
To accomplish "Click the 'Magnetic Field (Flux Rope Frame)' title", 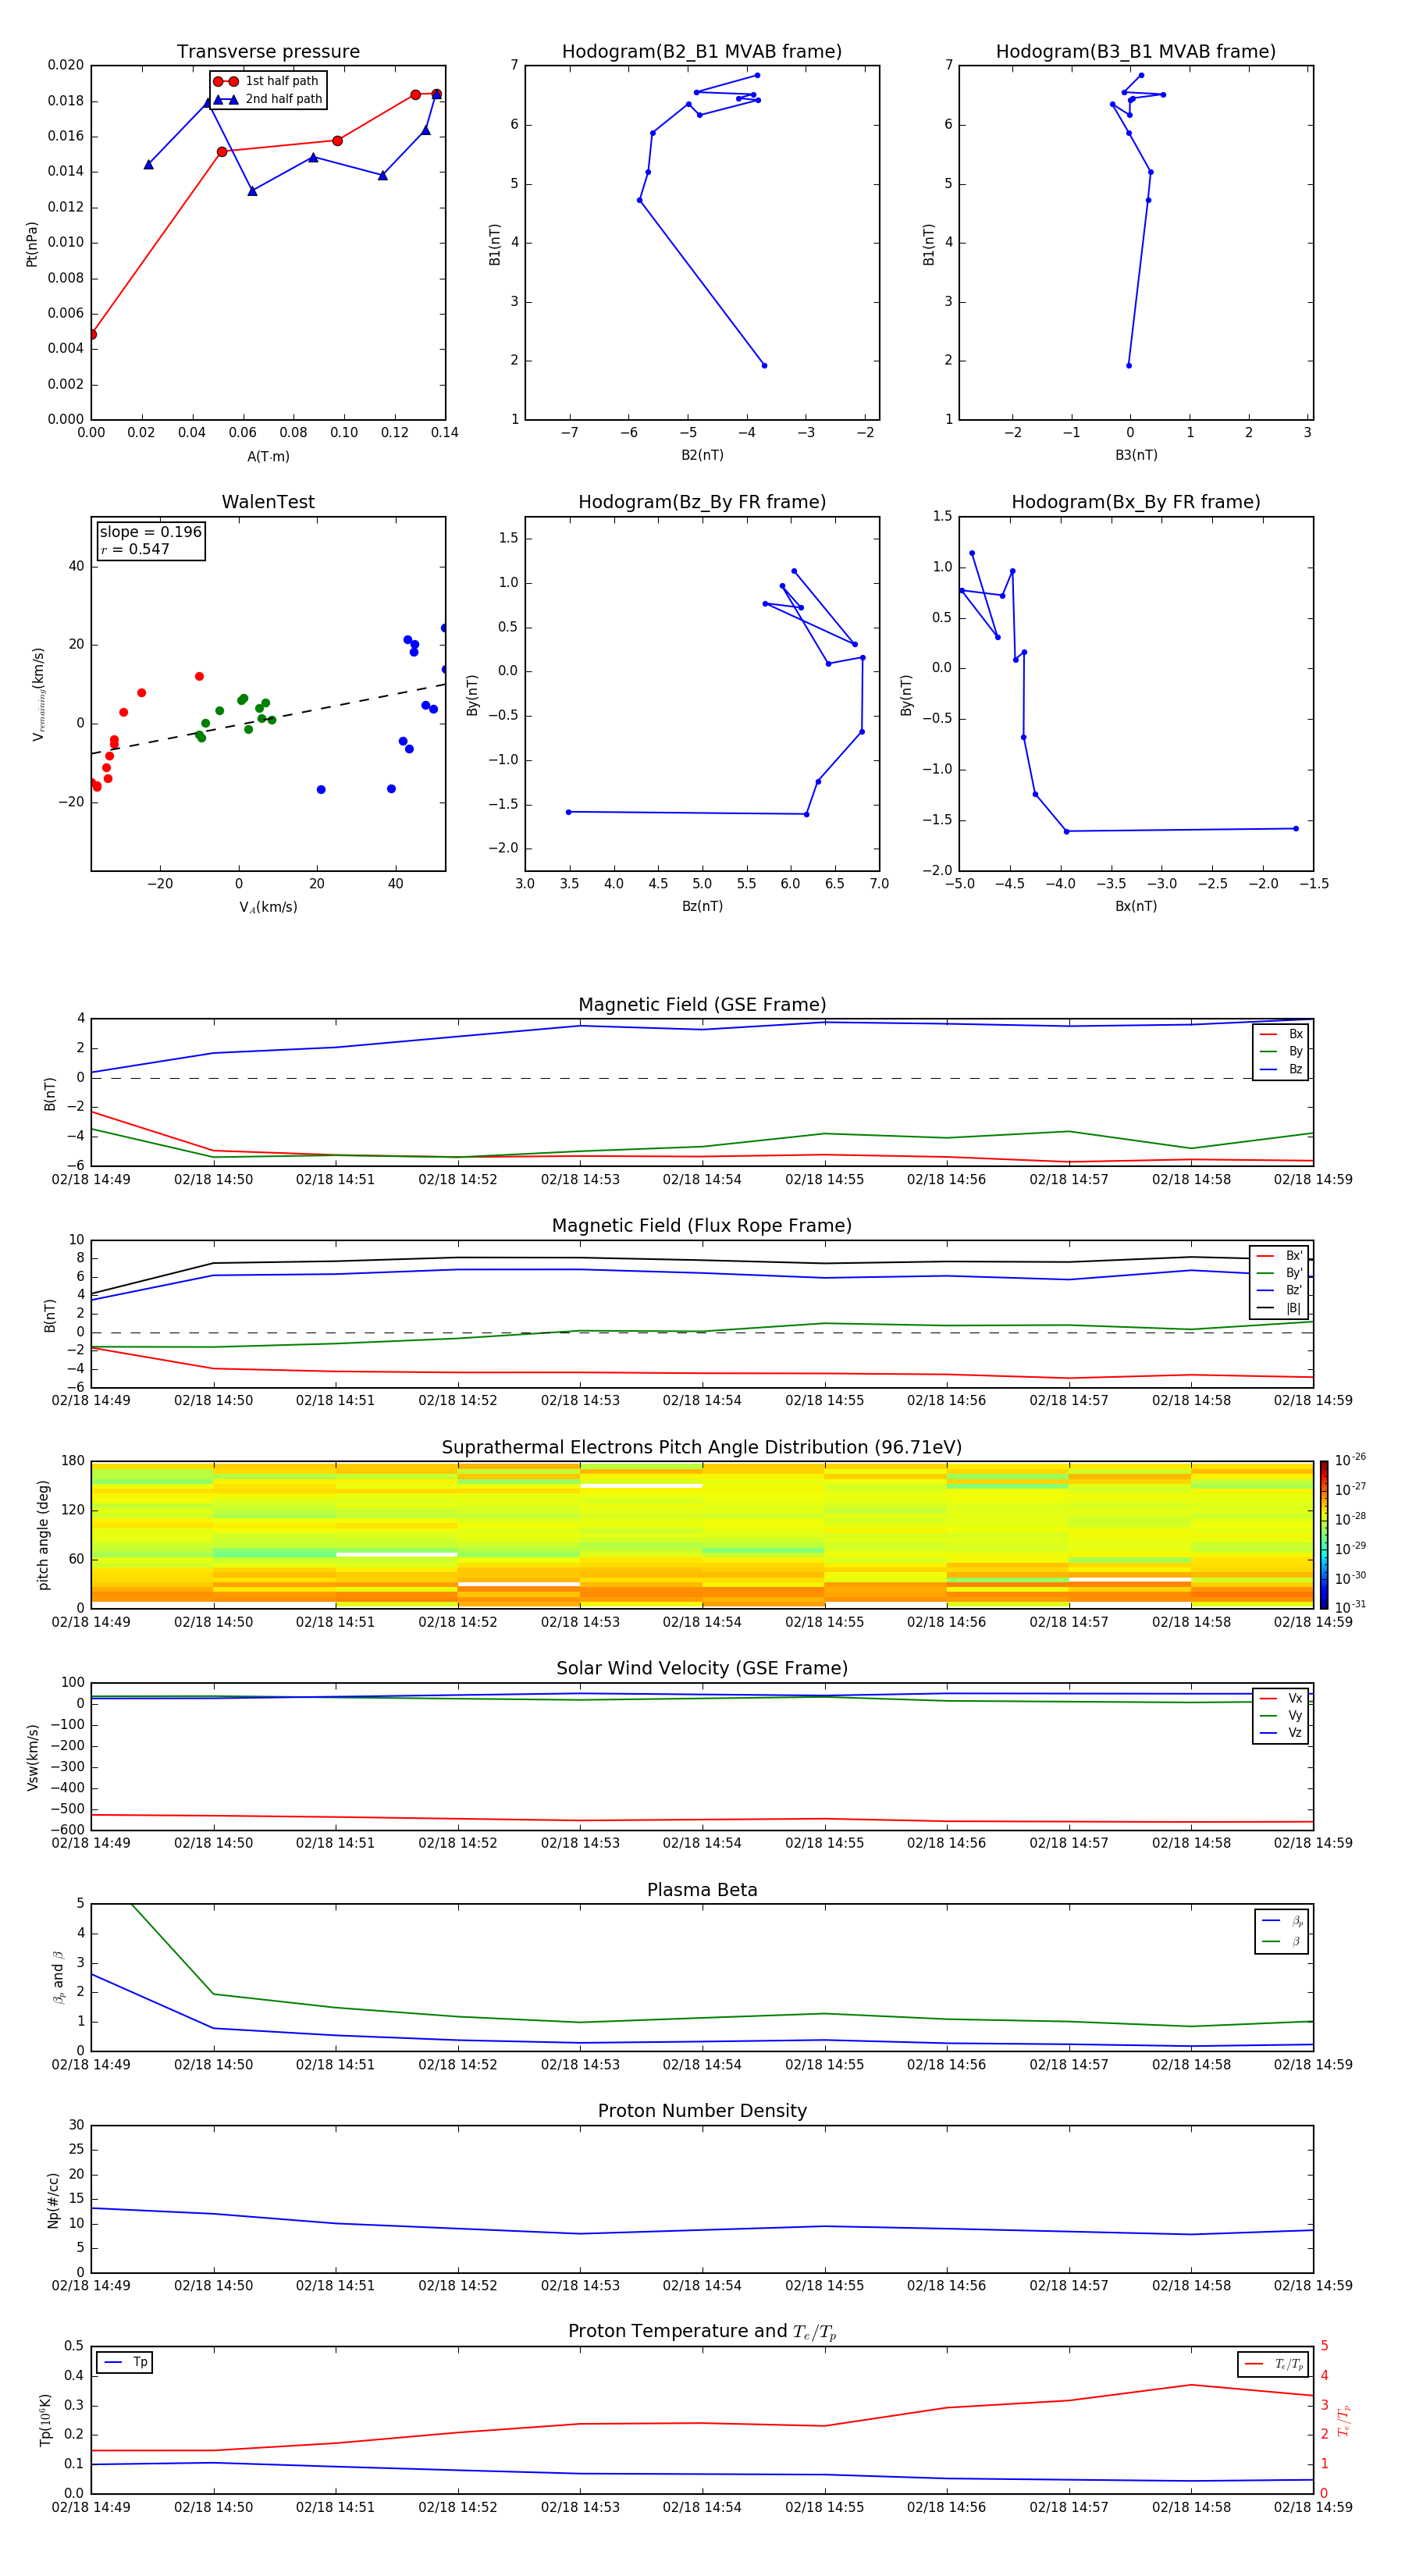I will pyautogui.click(x=702, y=1226).
